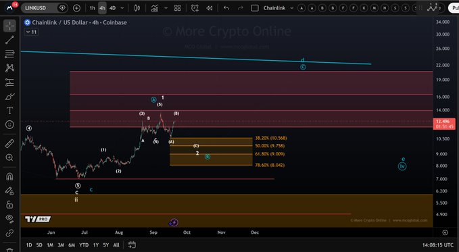Click the add symbol compare plus icon
This screenshot has width=459, height=252.
point(76,8)
